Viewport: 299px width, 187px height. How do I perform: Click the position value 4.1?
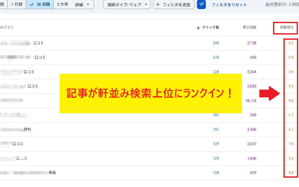(x=291, y=129)
